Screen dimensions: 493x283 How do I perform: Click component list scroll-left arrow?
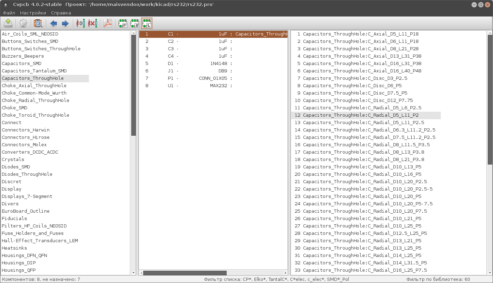tap(141, 273)
